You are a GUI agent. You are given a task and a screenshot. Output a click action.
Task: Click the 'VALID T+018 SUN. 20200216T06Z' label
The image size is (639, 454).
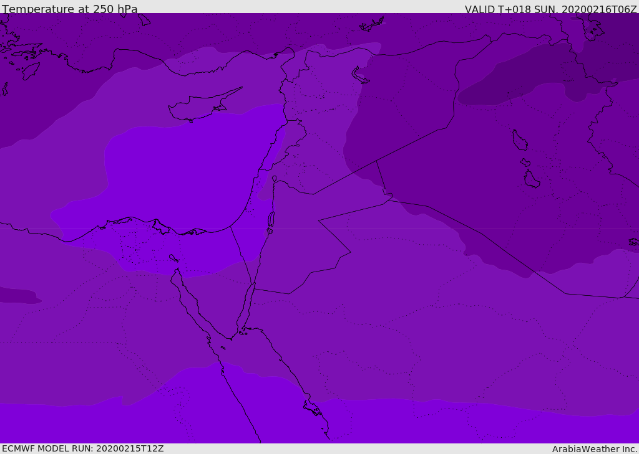(550, 9)
